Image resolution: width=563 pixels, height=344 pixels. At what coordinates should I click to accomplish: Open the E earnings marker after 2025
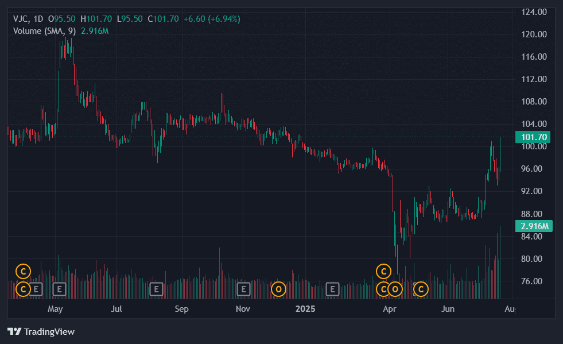coord(332,289)
